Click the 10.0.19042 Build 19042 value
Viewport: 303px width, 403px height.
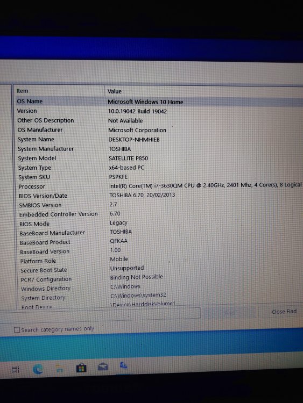137,111
